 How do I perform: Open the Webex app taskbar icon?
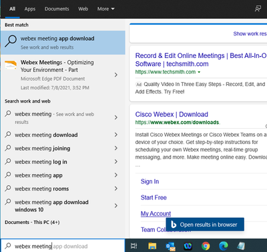(188, 246)
